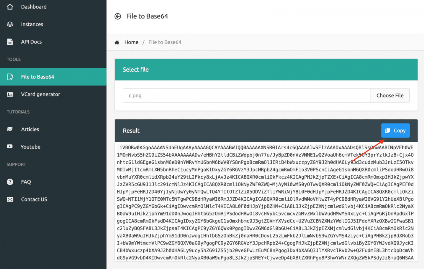Click the copy-pages icon inside the Copy button
424x269 pixels.
click(x=388, y=130)
